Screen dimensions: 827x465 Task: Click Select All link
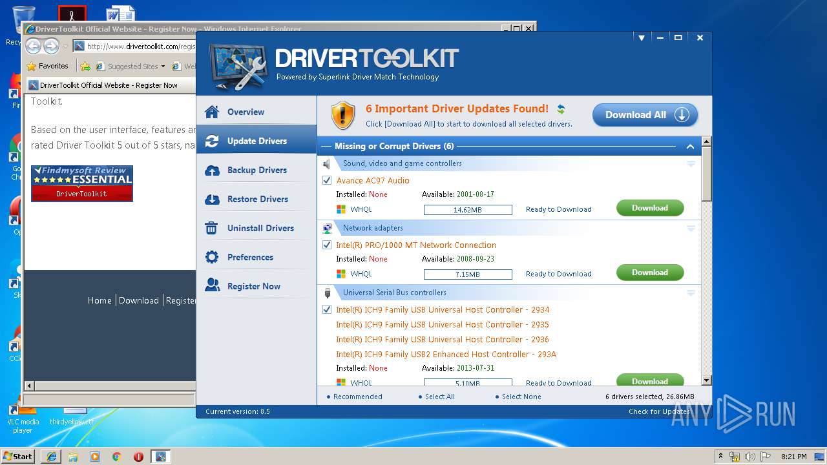pos(440,397)
